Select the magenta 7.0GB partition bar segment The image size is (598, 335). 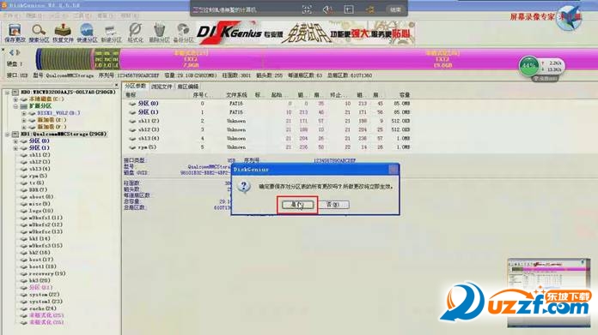pos(191,59)
